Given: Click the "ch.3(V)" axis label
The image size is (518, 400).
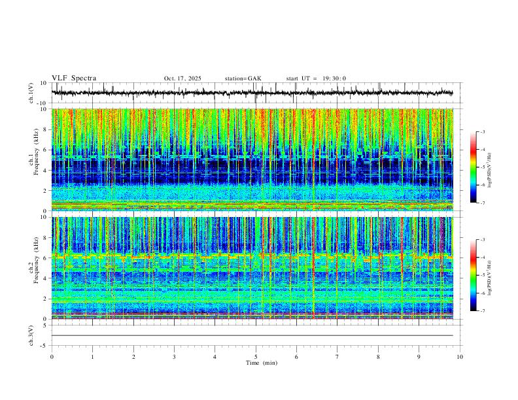Looking at the screenshot, I should coord(31,335).
